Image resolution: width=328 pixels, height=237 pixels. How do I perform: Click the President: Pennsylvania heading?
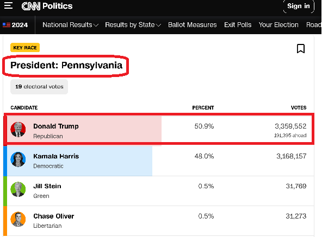tap(66, 65)
